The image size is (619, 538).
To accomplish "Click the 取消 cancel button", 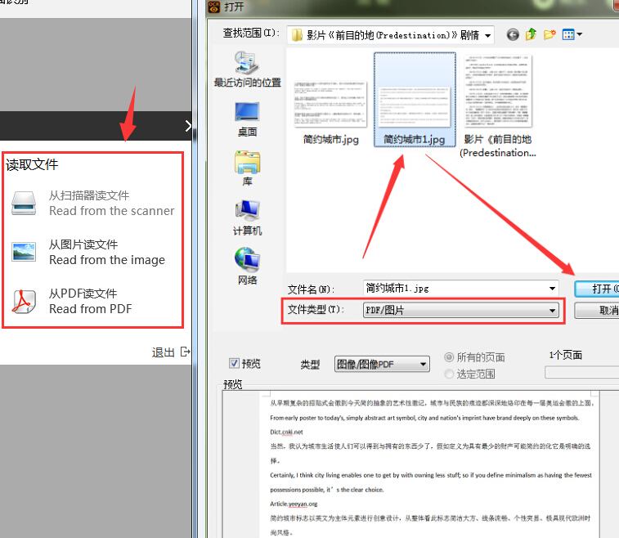I will click(x=597, y=310).
